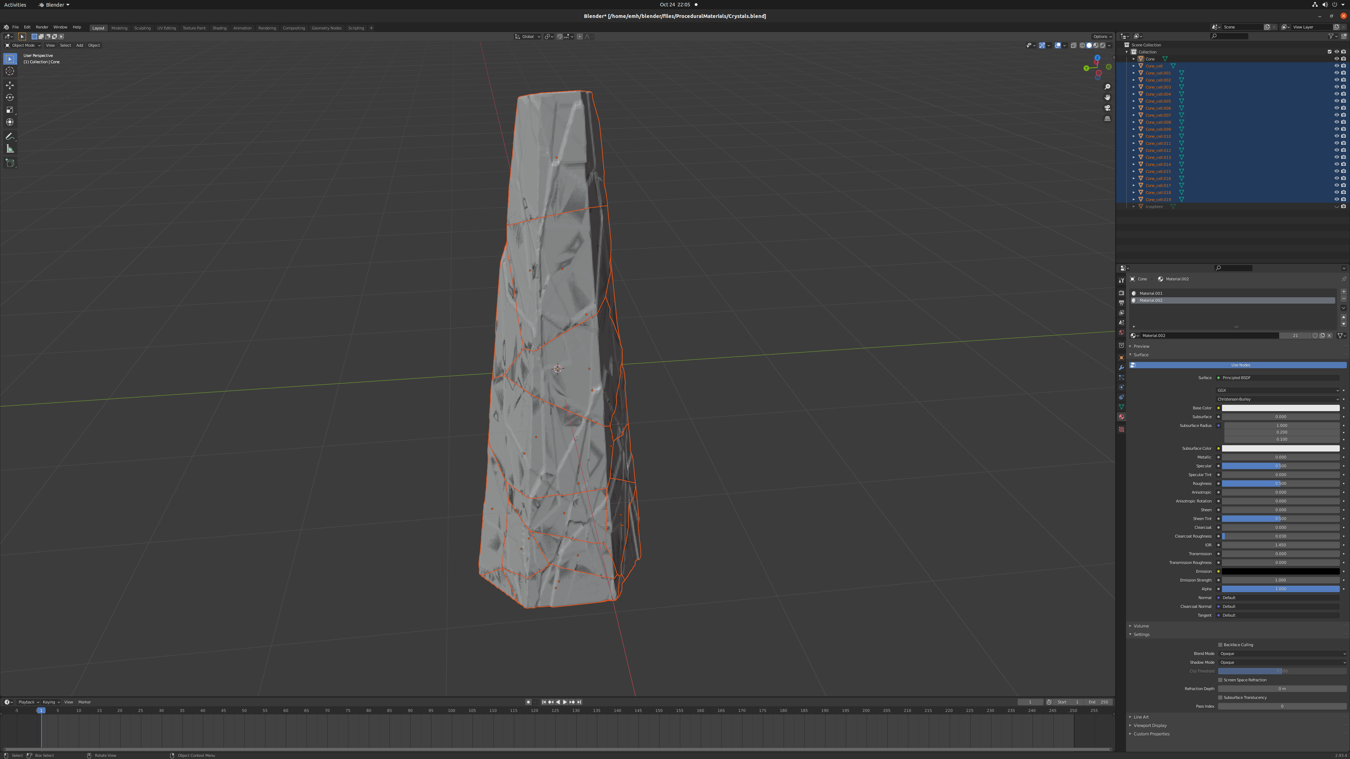Viewport: 1350px width, 759px height.
Task: Select the Move tool
Action: [x=10, y=85]
